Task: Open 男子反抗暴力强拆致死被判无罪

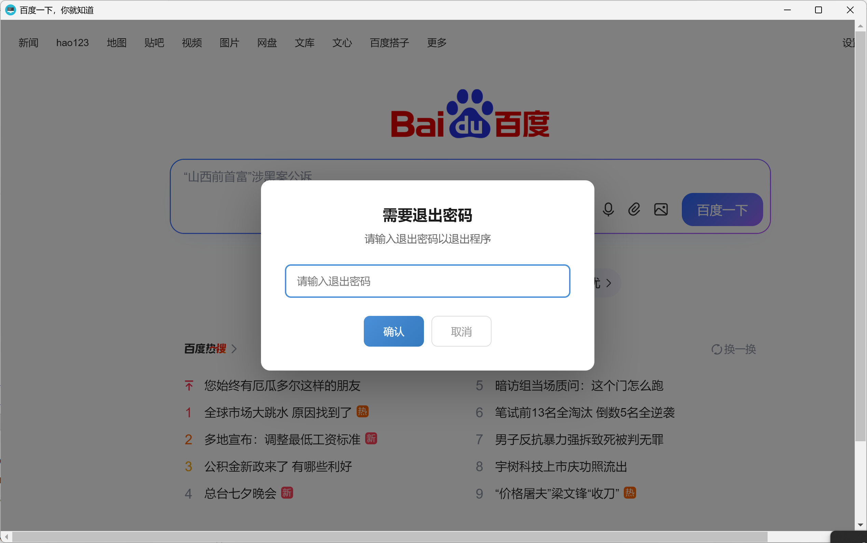Action: [579, 440]
